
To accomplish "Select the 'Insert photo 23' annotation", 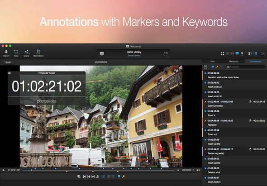I will click(x=234, y=85).
